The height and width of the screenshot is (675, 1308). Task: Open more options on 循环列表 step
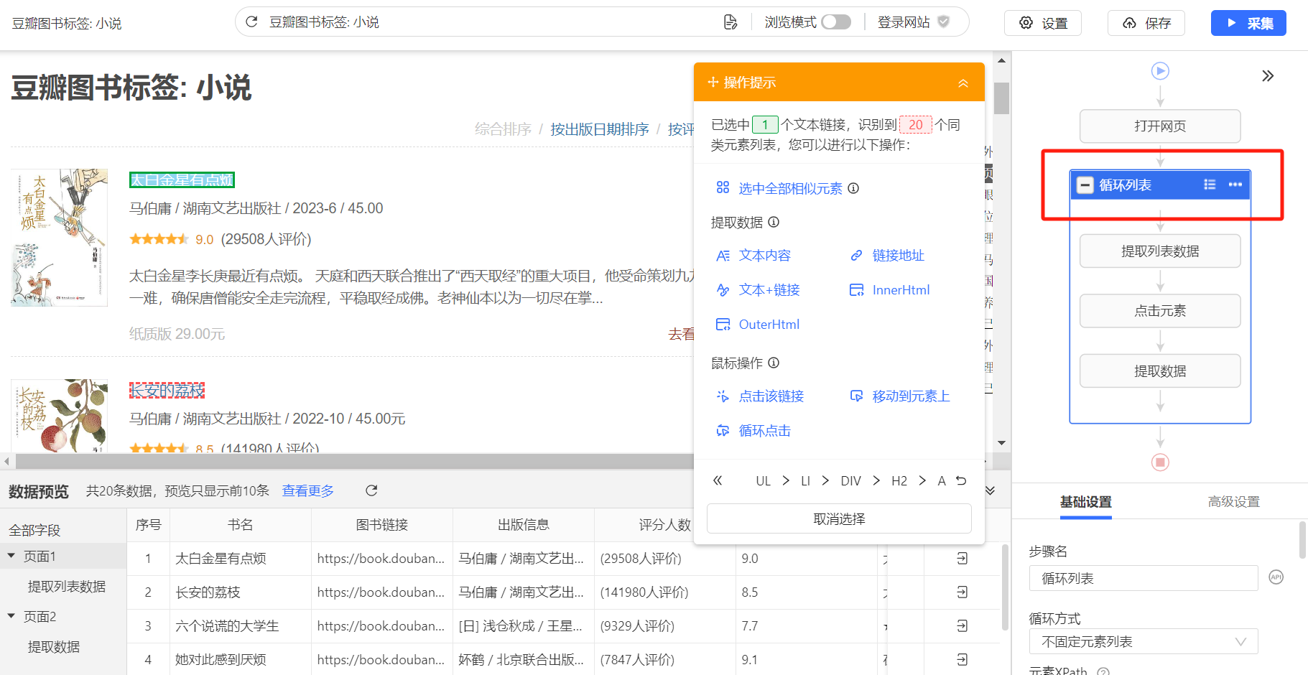(1235, 185)
